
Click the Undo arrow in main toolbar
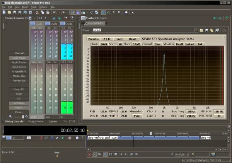(x=55, y=12)
